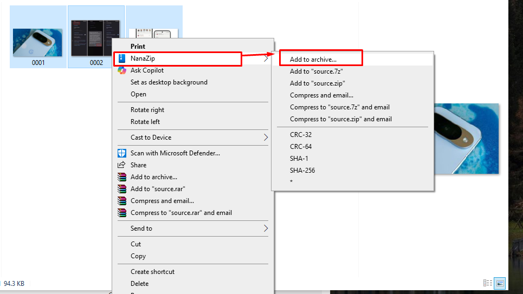Image resolution: width=523 pixels, height=294 pixels.
Task: Click WinRAR icon beside Add to "source.rar"
Action: point(122,189)
